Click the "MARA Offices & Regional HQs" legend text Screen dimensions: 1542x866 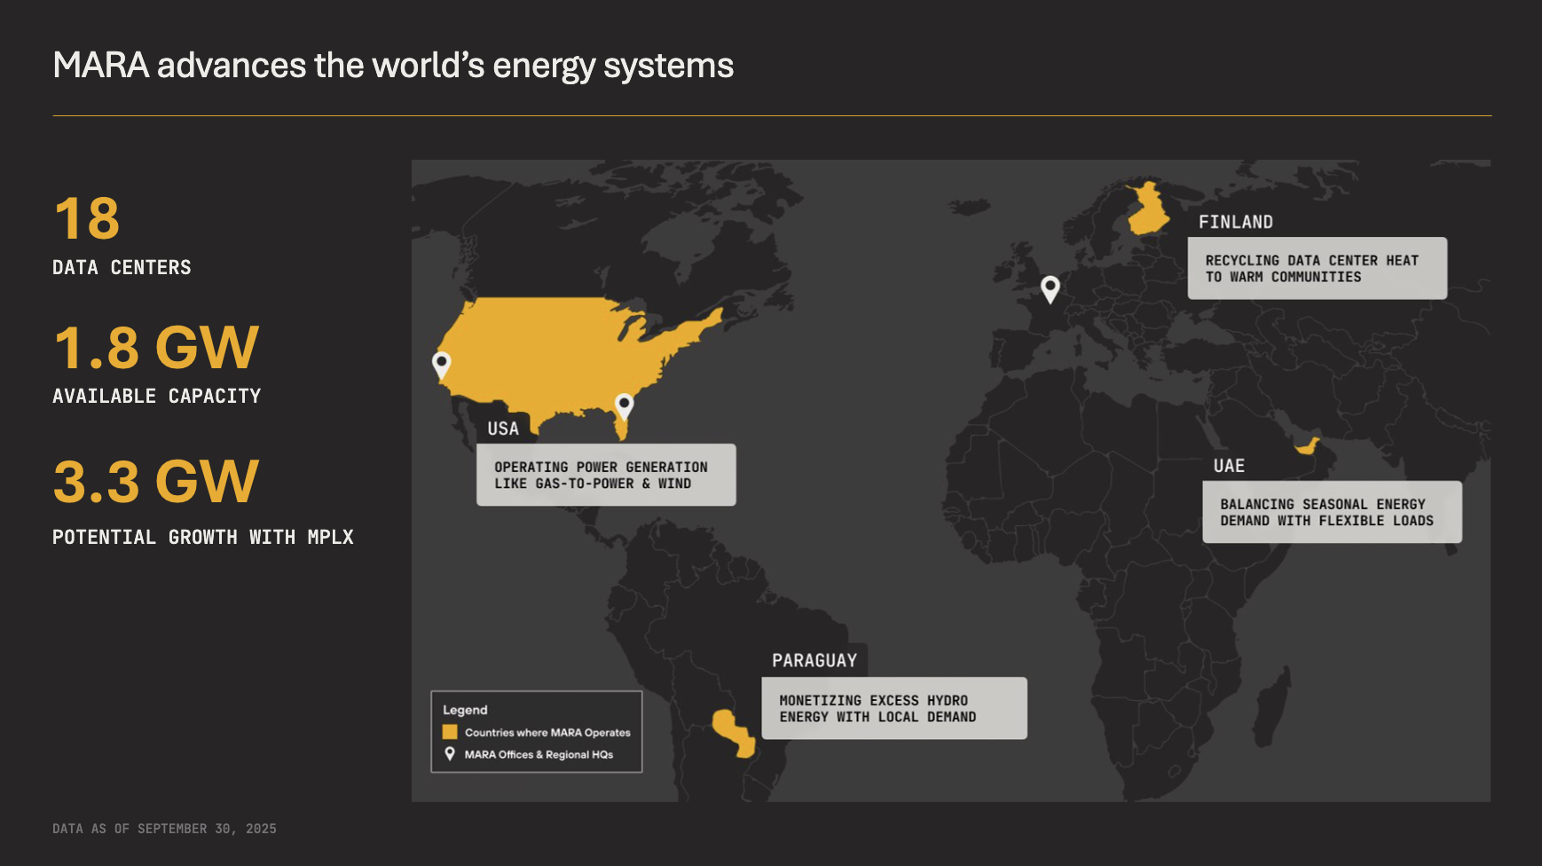[x=539, y=754]
